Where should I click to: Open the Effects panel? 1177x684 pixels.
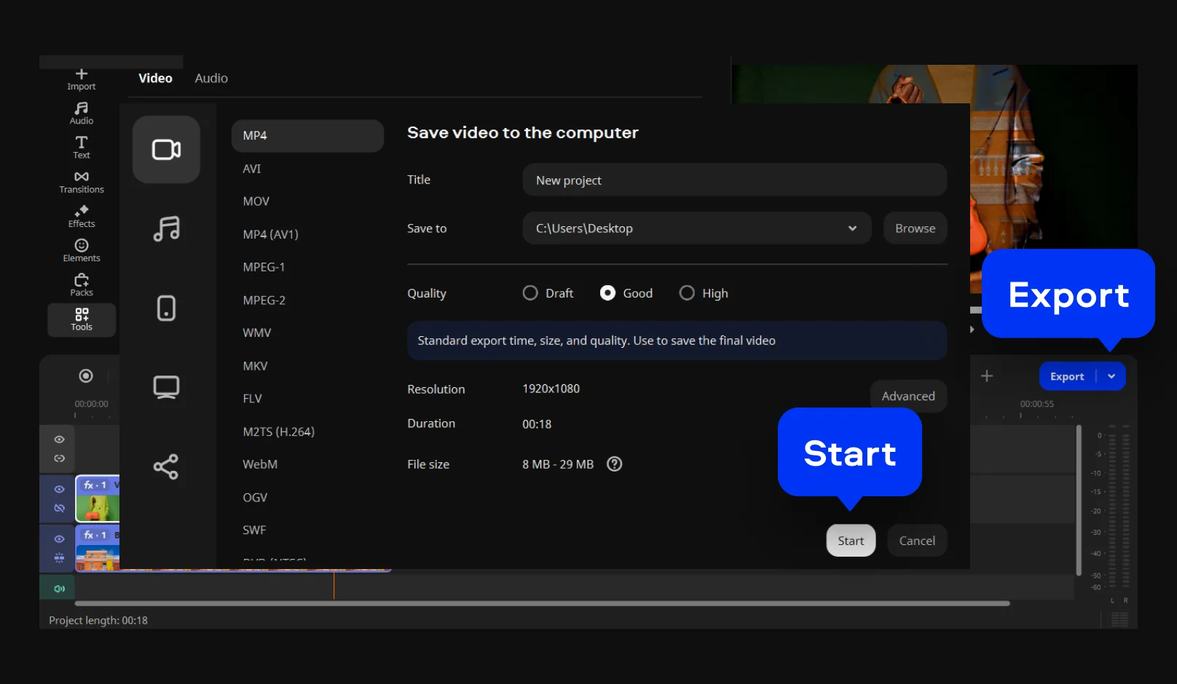click(x=82, y=216)
